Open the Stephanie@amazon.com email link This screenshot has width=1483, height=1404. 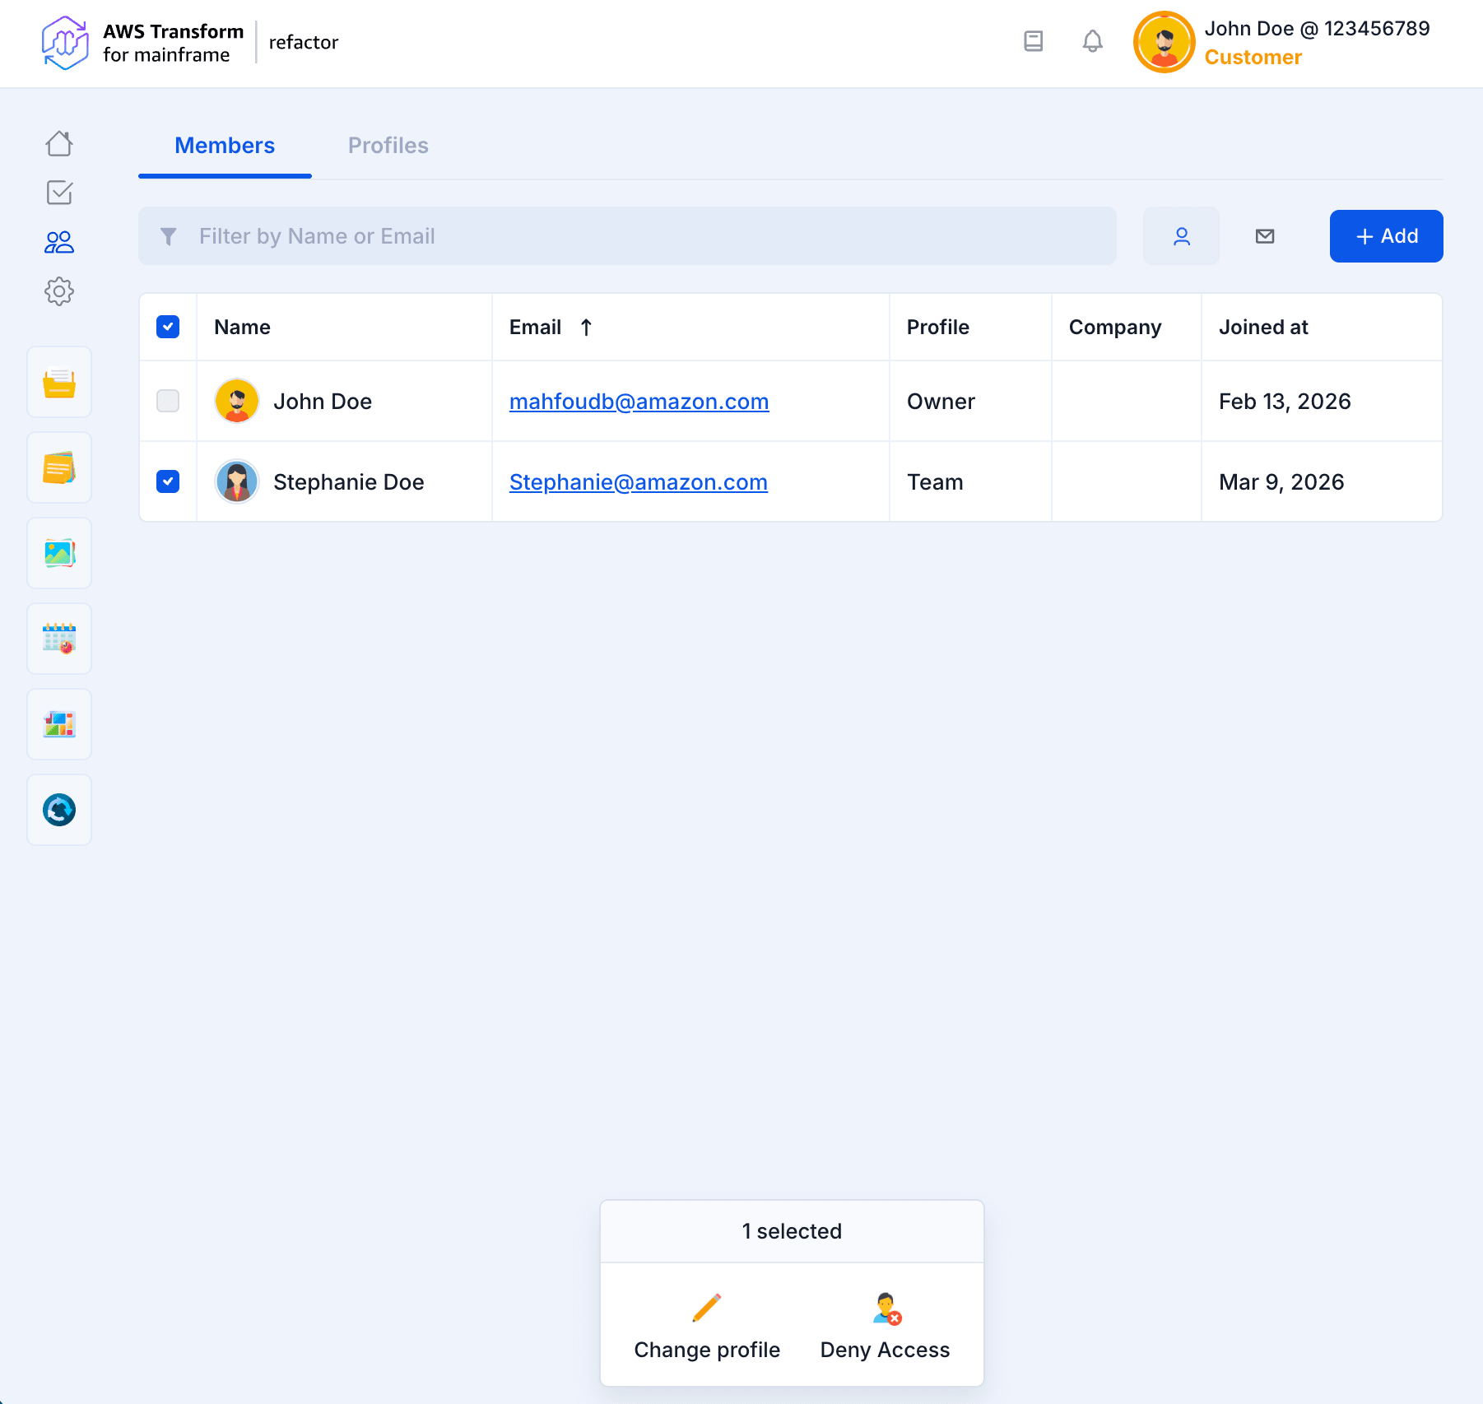(x=638, y=482)
